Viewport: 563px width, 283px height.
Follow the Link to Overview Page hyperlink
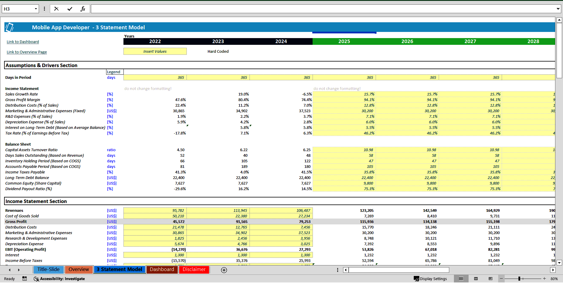click(27, 52)
